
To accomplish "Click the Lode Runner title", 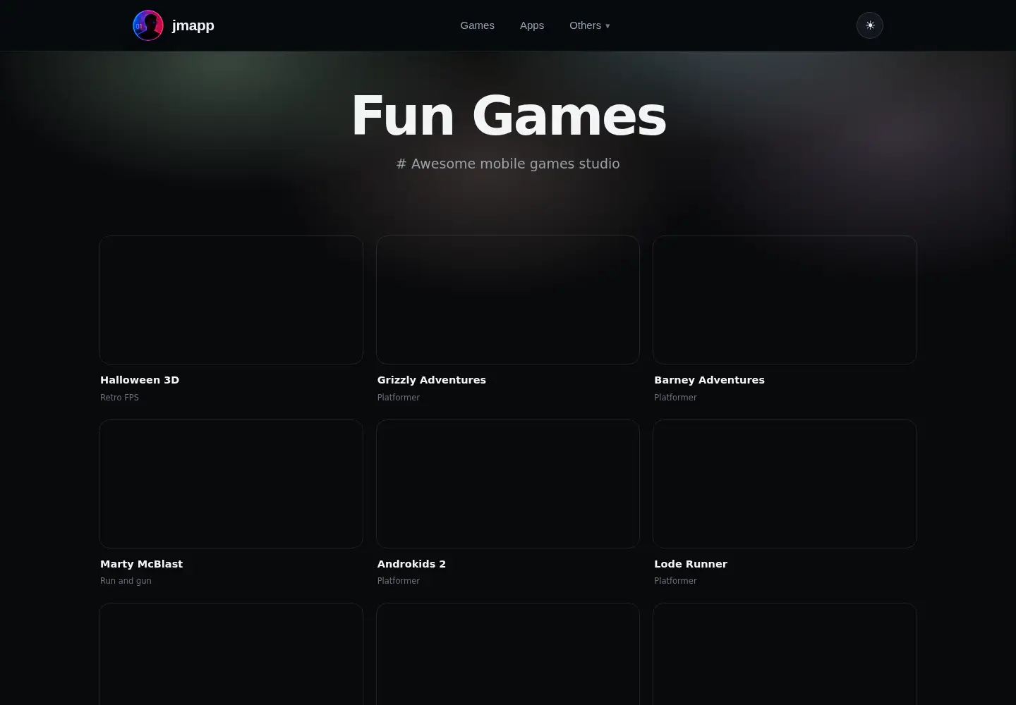I will [x=691, y=564].
